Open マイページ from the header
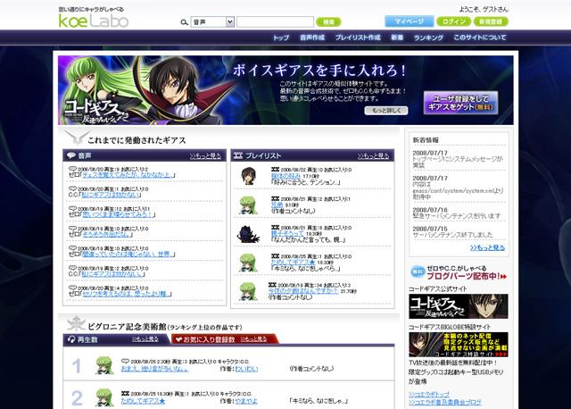This screenshot has width=571, height=409. [x=410, y=21]
